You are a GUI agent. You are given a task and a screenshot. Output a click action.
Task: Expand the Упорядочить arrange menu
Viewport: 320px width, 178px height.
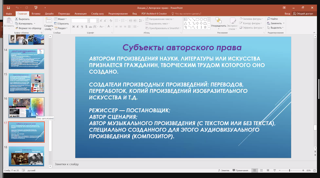(x=219, y=24)
